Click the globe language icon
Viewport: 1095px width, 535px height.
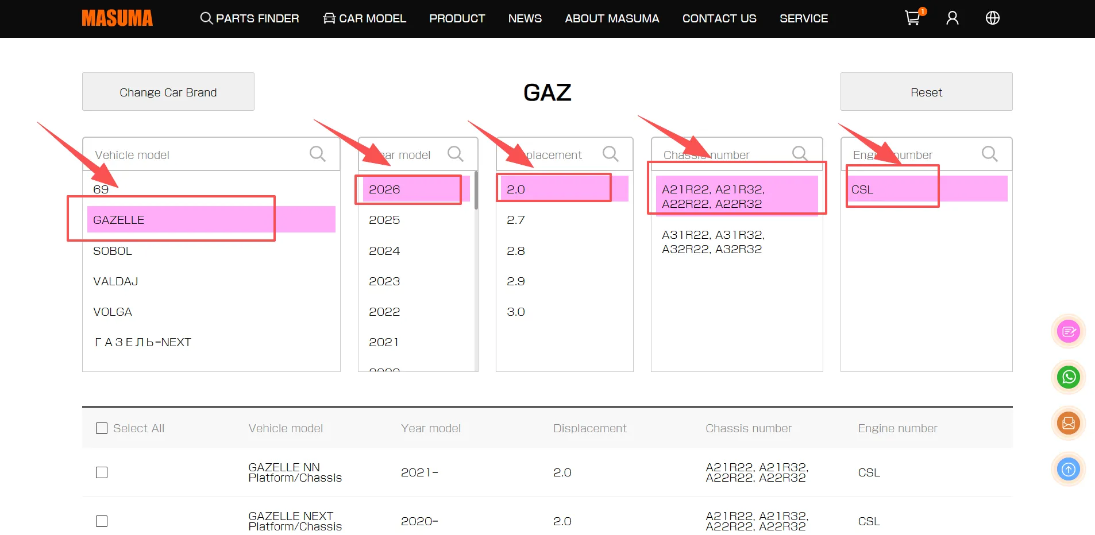[x=992, y=18]
